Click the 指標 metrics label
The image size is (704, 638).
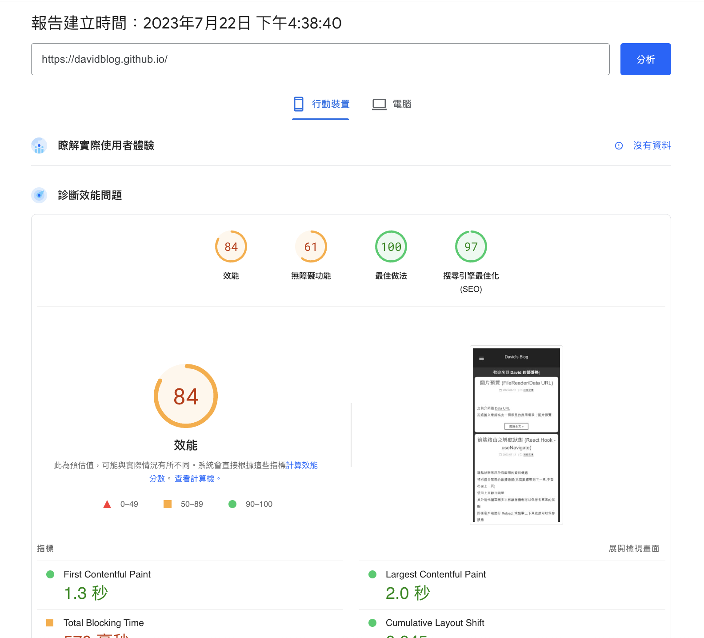click(45, 549)
